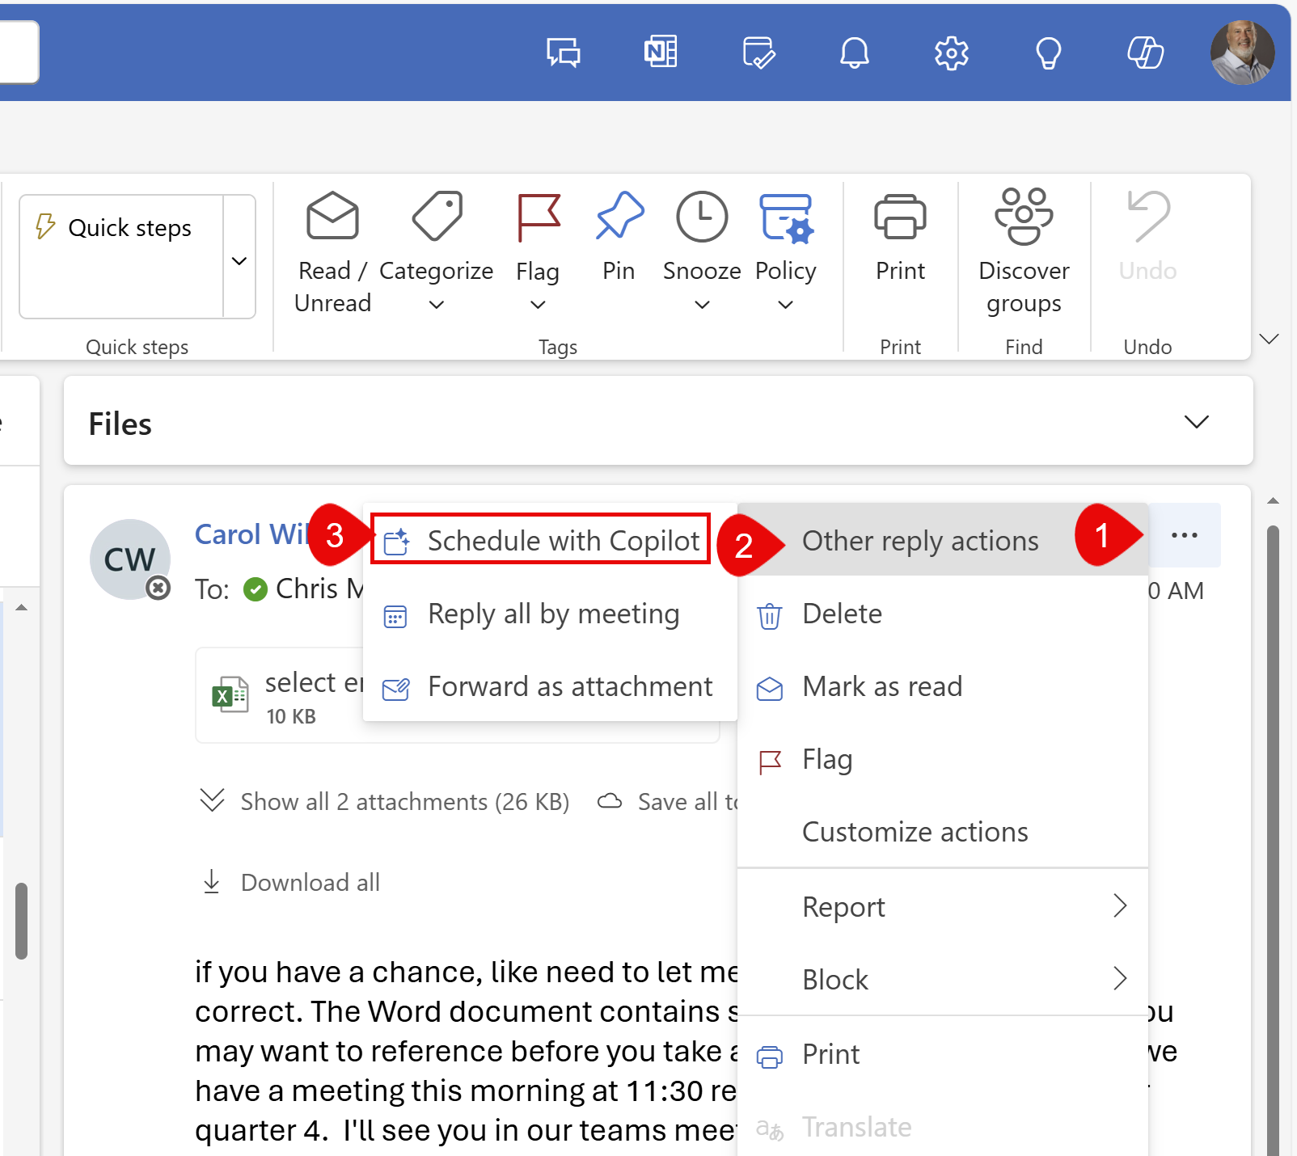The image size is (1297, 1156).
Task: Open the Categorize dropdown arrow
Action: click(x=436, y=306)
